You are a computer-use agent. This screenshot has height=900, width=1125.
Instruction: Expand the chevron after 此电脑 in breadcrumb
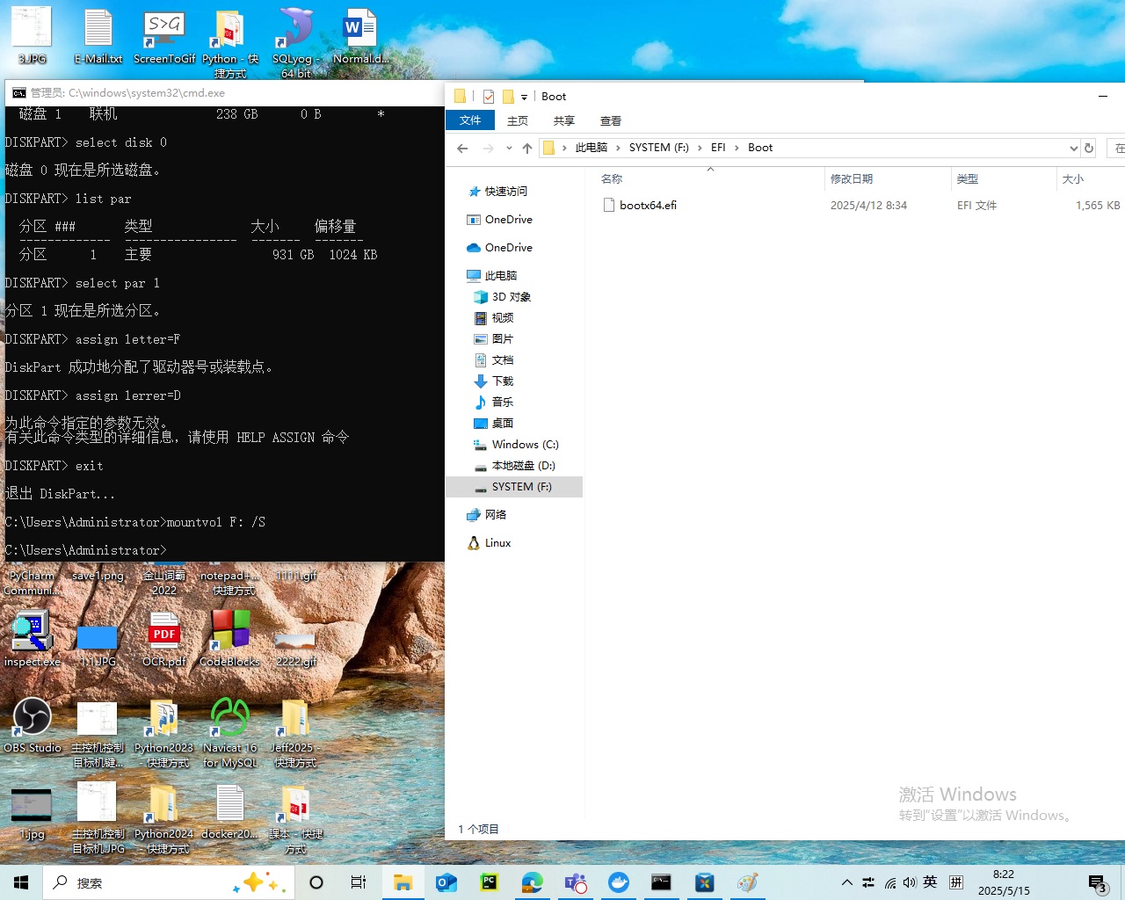tap(618, 148)
